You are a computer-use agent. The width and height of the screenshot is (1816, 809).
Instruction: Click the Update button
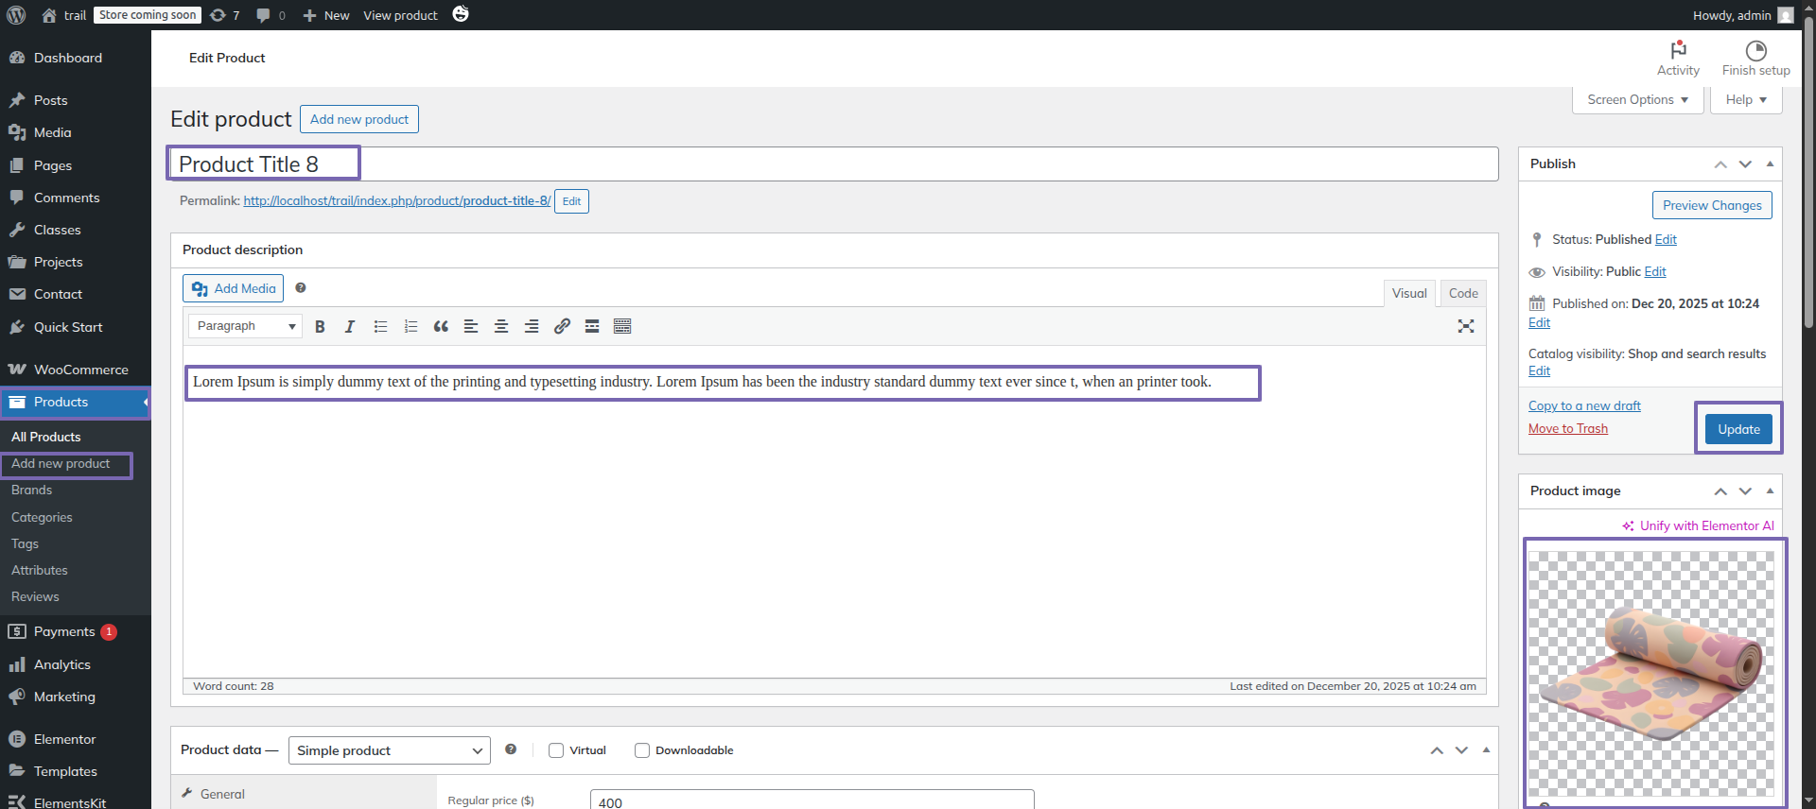(1737, 429)
